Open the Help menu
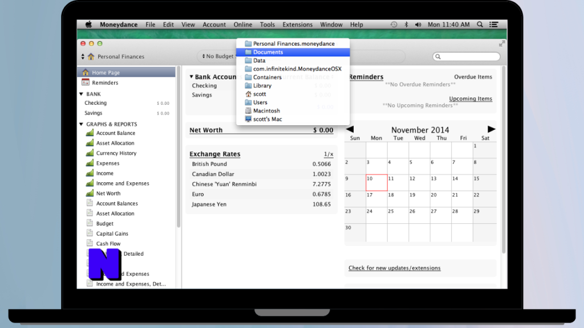The height and width of the screenshot is (328, 584). pos(356,24)
